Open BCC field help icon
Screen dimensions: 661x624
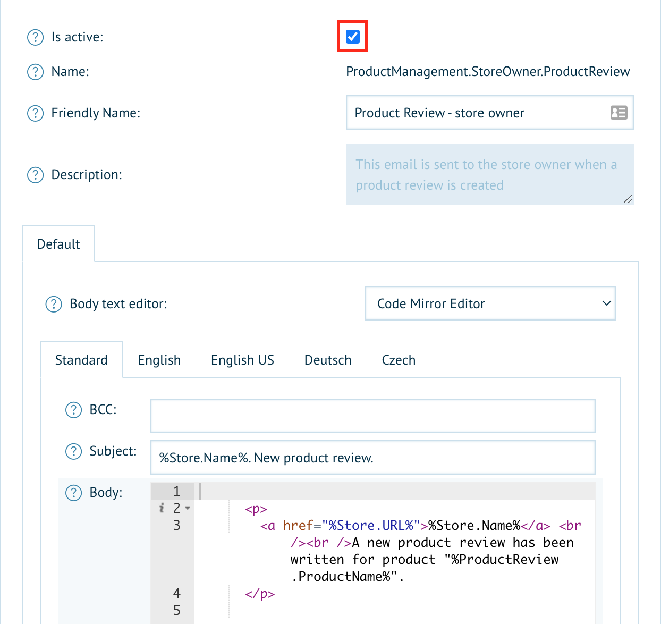(x=73, y=410)
